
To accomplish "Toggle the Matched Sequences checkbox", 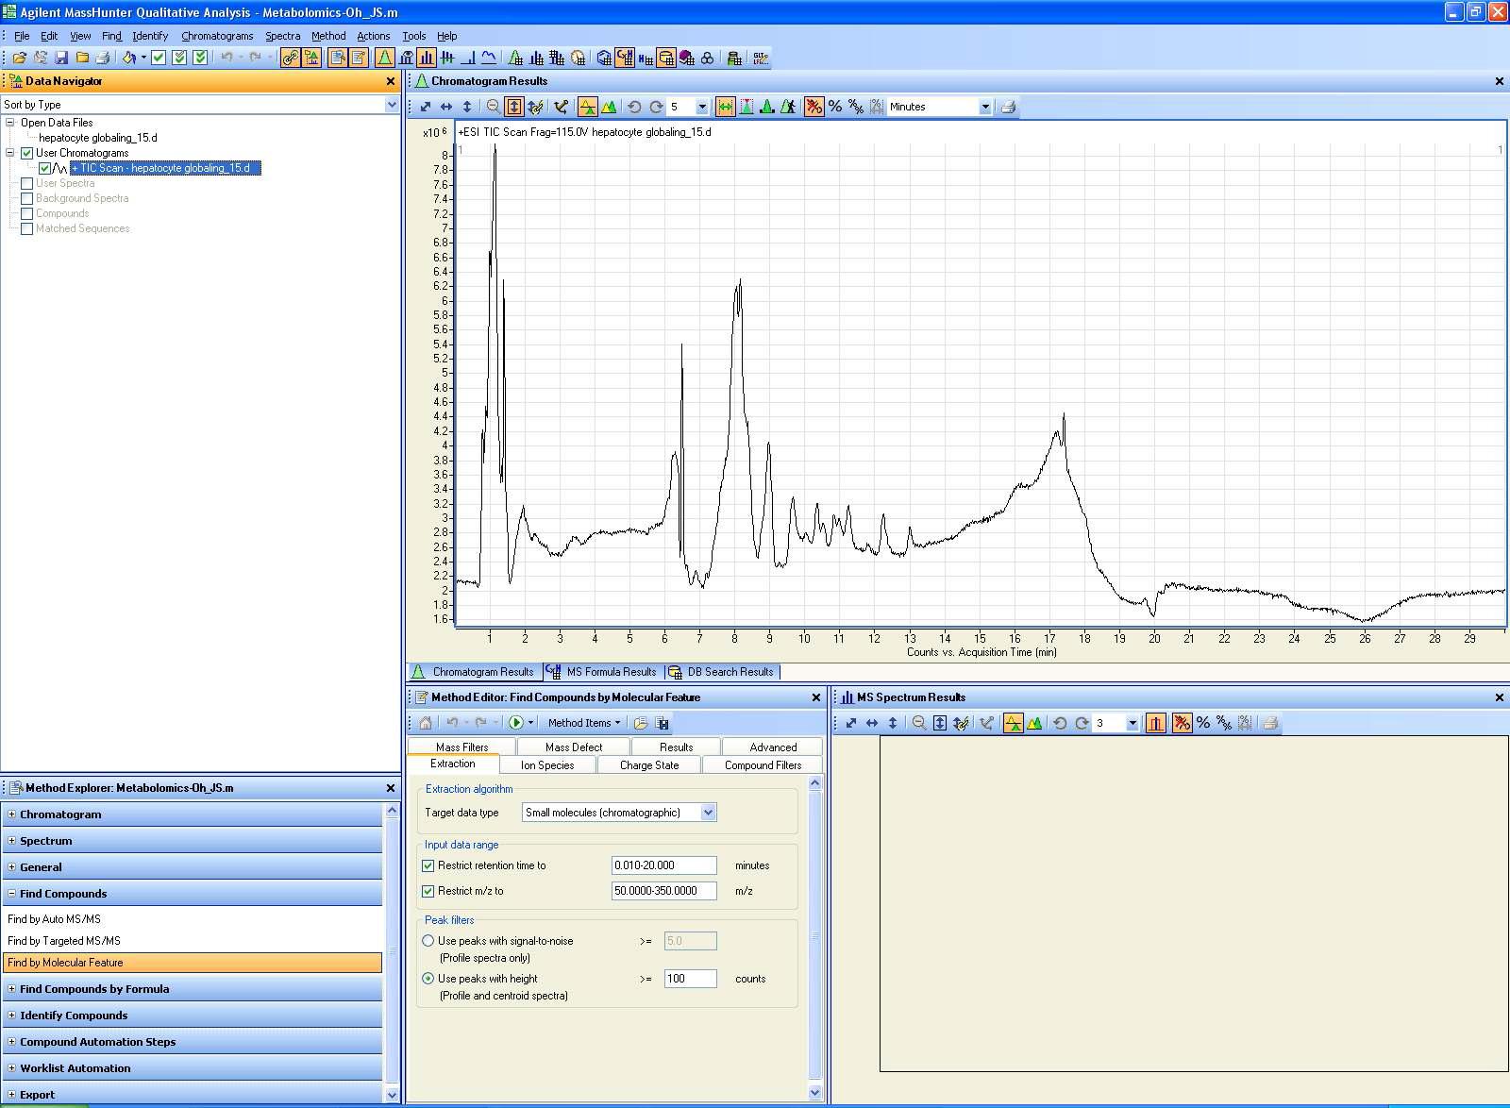I will [26, 228].
